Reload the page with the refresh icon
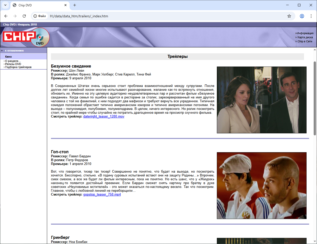Image resolution: width=317 pixels, height=244 pixels. pyautogui.click(x=24, y=16)
